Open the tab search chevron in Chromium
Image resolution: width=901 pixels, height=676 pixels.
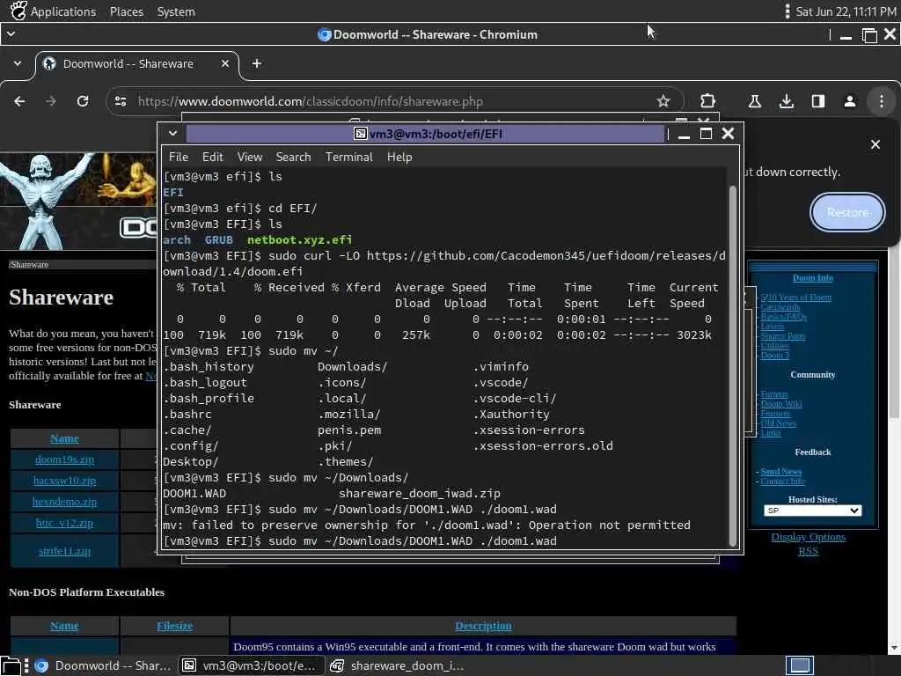18,63
